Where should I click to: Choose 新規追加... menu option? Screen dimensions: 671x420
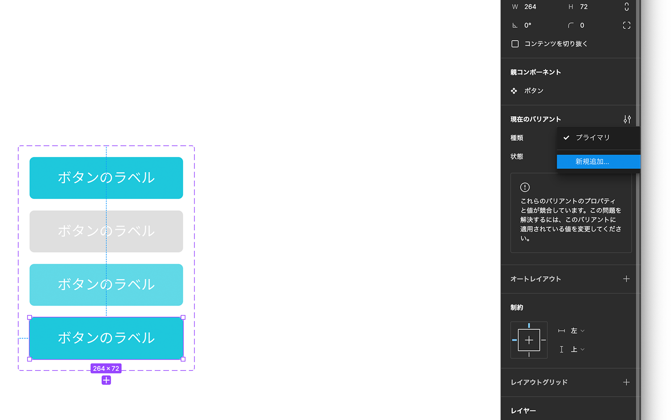pos(599,162)
